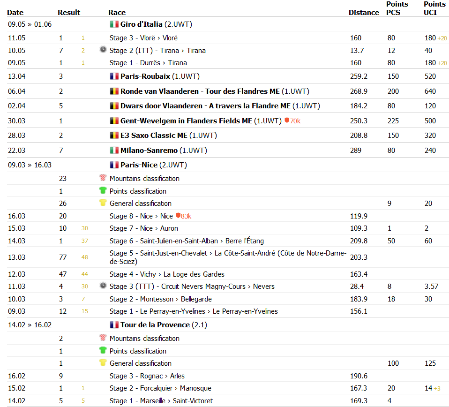Open Stage 2 Forcalquier to Manosque
The image size is (449, 407).
click(160, 388)
